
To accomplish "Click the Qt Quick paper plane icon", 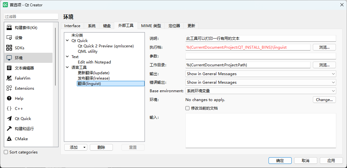I will [x=9, y=118].
